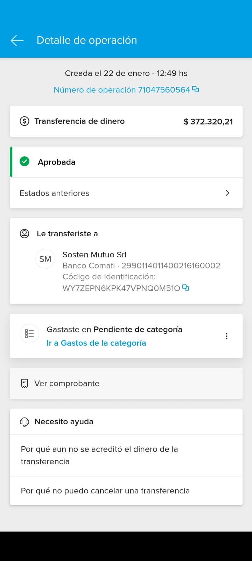Expand Estados anteriores chevron

tap(227, 193)
